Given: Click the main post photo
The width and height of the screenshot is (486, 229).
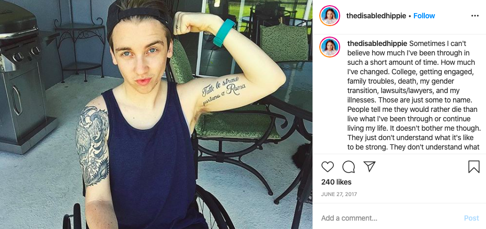Looking at the screenshot, I should tap(156, 115).
